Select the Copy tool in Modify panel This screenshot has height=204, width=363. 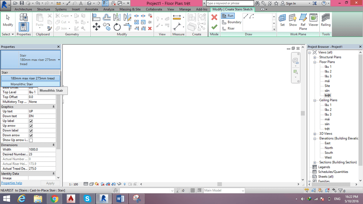(107, 27)
